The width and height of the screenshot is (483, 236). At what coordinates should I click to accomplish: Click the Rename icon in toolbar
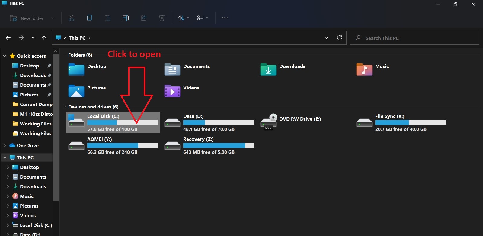[x=126, y=18]
